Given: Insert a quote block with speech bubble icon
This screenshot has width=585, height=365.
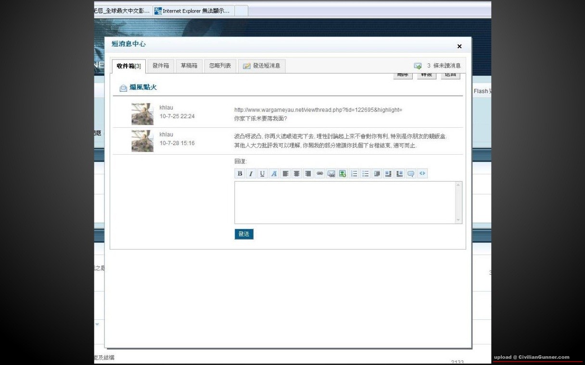Looking at the screenshot, I should click(x=411, y=174).
